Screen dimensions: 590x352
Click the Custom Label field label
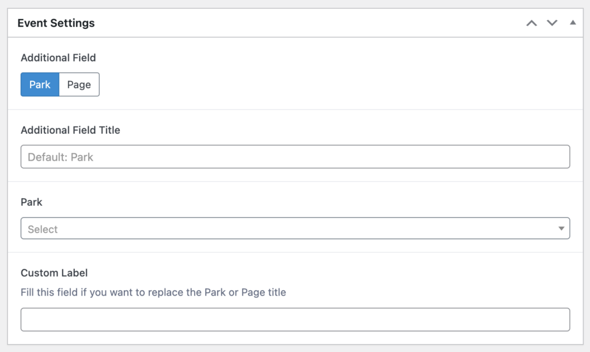54,273
